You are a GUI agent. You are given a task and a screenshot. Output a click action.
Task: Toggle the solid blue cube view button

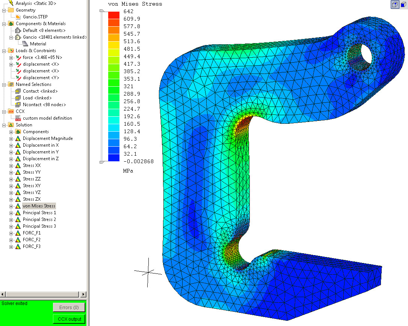403,5
